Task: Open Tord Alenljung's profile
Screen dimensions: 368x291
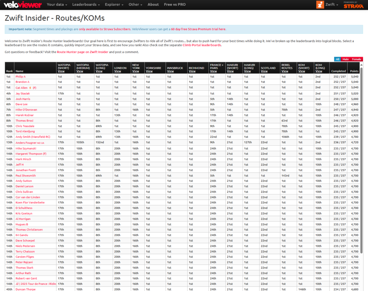Action: [25, 131]
